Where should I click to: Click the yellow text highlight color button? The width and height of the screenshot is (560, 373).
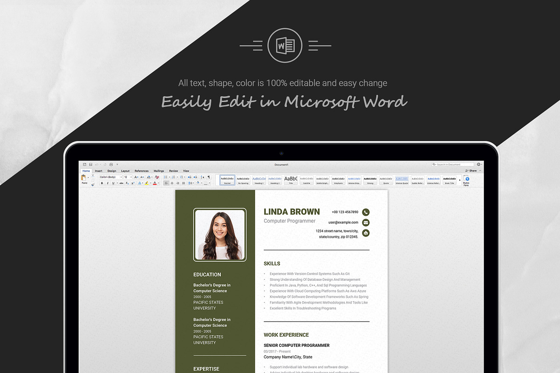147,183
